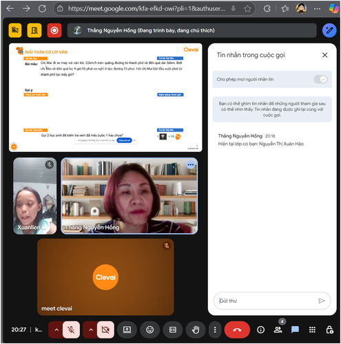
Task: Click blue annotation pen button
Action: (x=329, y=30)
